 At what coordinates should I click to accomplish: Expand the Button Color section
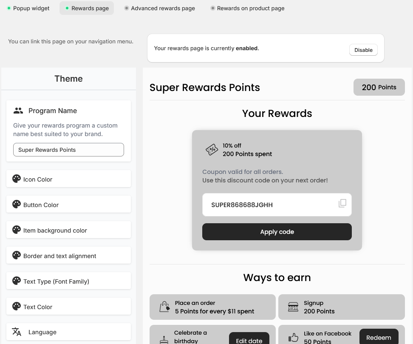[x=68, y=205]
